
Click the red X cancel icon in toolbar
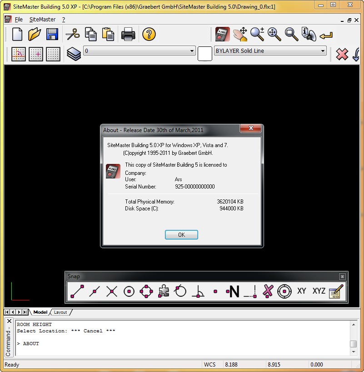coord(342,54)
